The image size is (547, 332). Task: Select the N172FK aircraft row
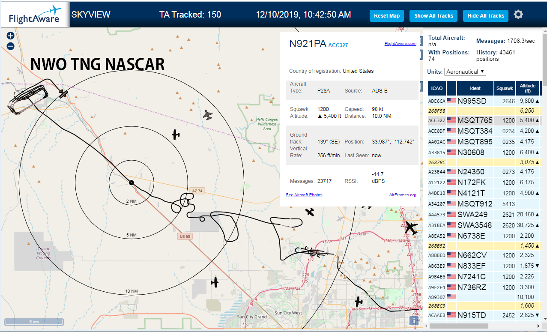(x=484, y=182)
